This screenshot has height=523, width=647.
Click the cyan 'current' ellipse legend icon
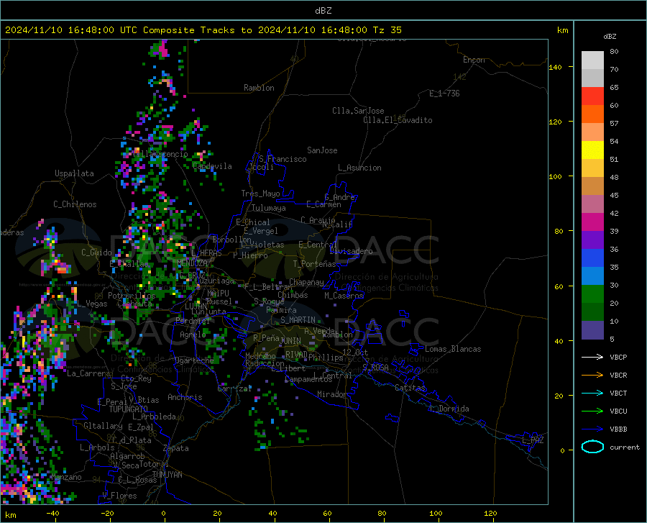592,447
